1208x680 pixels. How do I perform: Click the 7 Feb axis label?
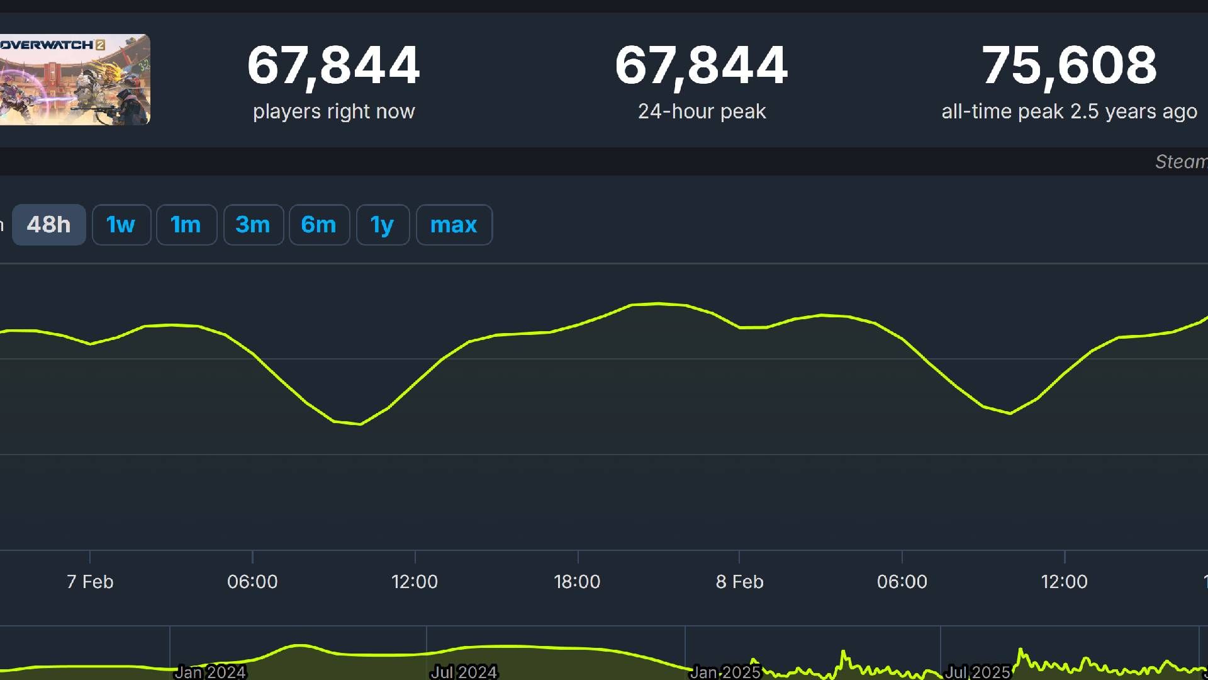pos(90,581)
